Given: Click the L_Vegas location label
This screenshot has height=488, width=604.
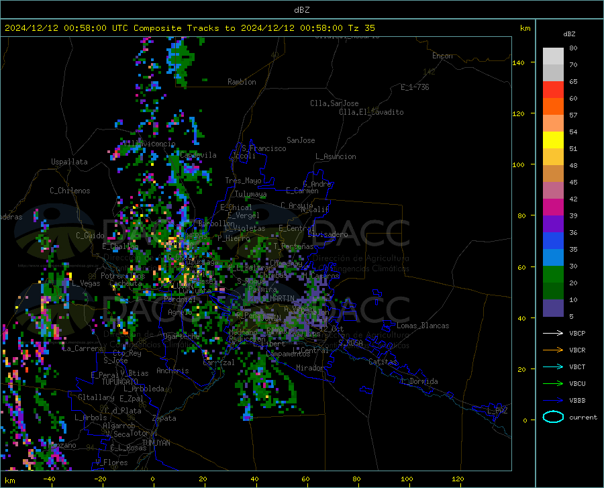Looking at the screenshot, I should pyautogui.click(x=86, y=283).
